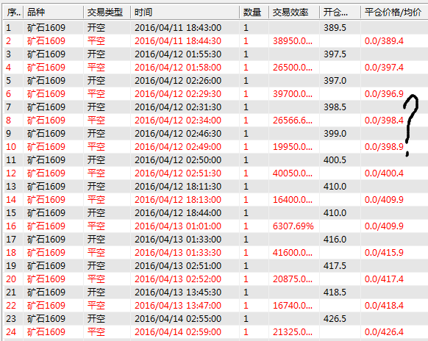Select time cell 2016/04/13 13:45:30
This screenshot has height=341, width=428.
tap(178, 292)
